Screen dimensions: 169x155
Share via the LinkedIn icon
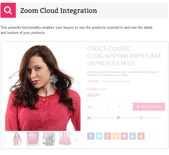[133, 136]
